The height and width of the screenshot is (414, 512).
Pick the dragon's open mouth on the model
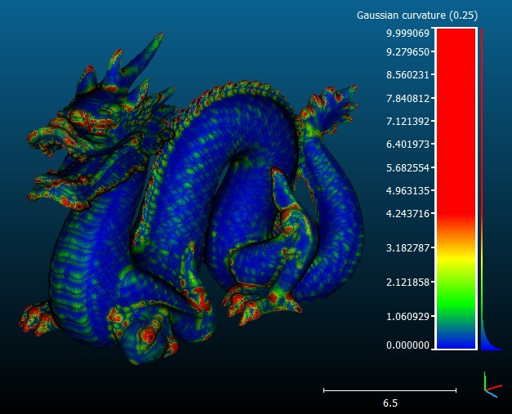click(x=54, y=145)
